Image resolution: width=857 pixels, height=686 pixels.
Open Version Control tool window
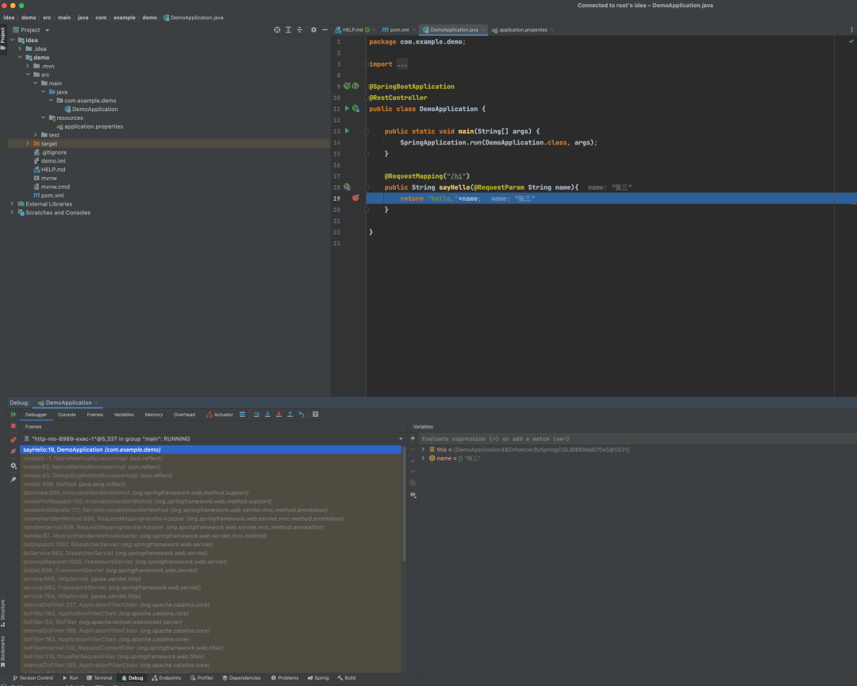tap(33, 678)
